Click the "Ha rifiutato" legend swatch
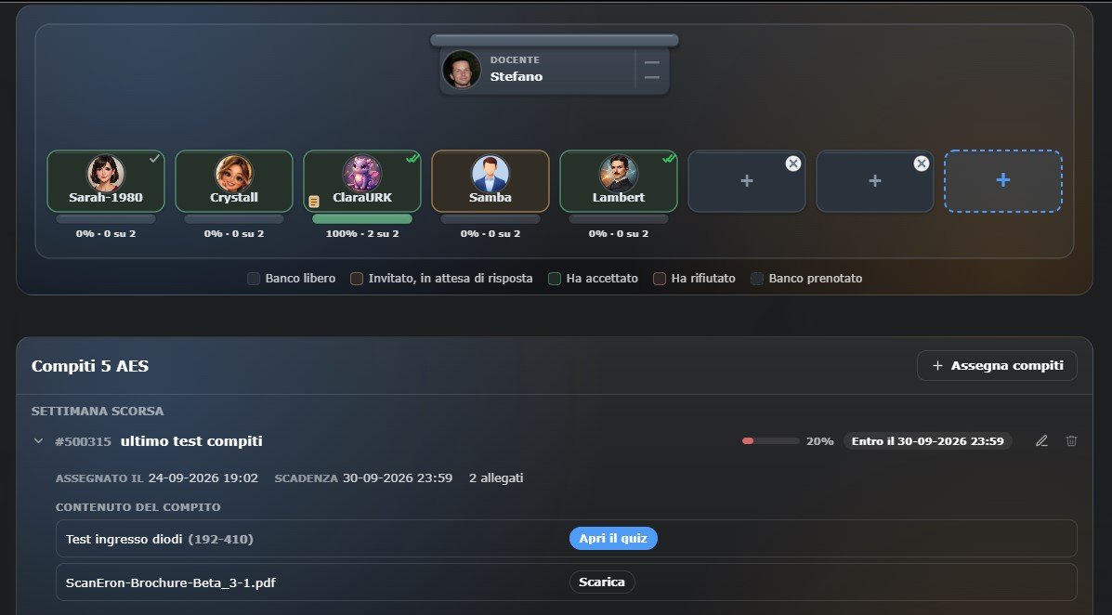 660,279
